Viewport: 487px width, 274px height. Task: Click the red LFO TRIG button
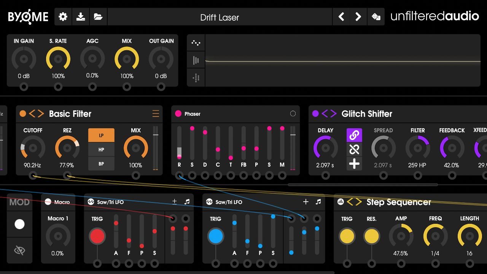[x=97, y=236]
